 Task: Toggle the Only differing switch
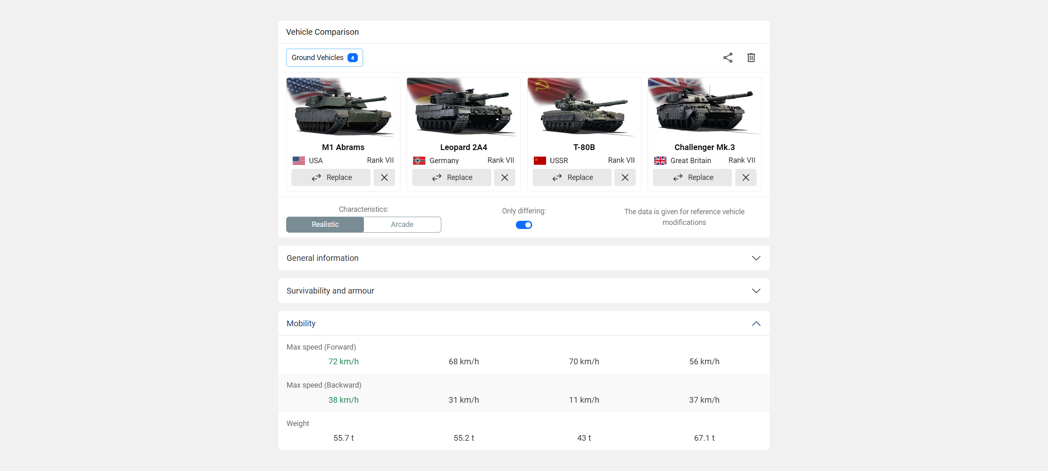tap(524, 225)
